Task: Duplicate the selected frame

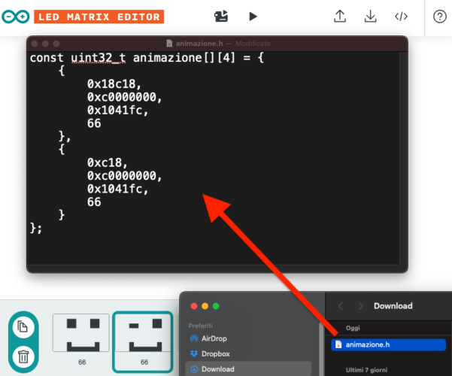Action: (x=23, y=327)
